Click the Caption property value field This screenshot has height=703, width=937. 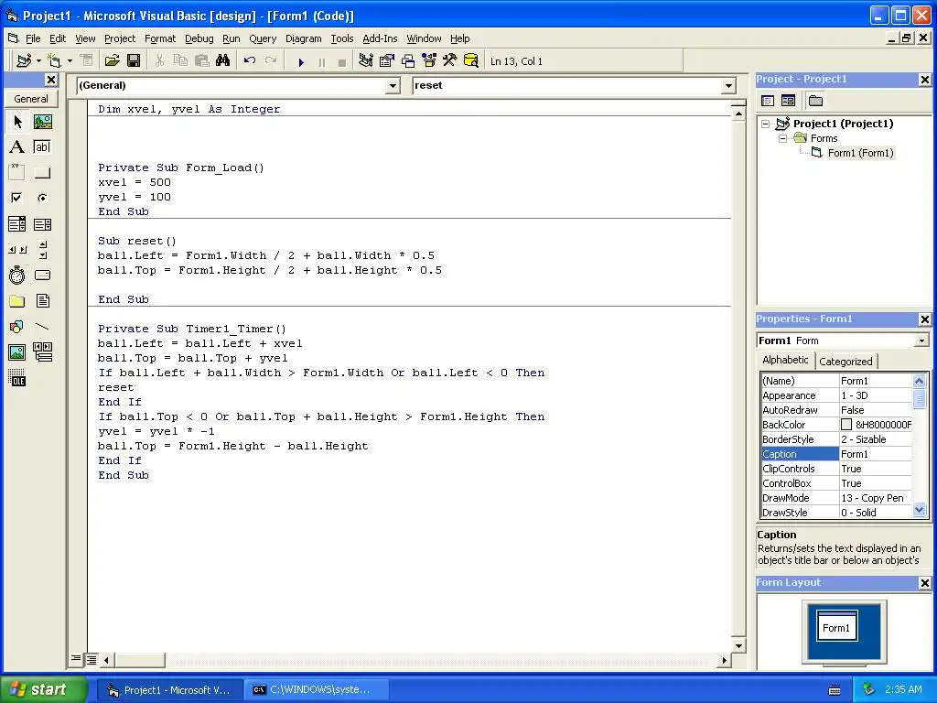tap(876, 454)
